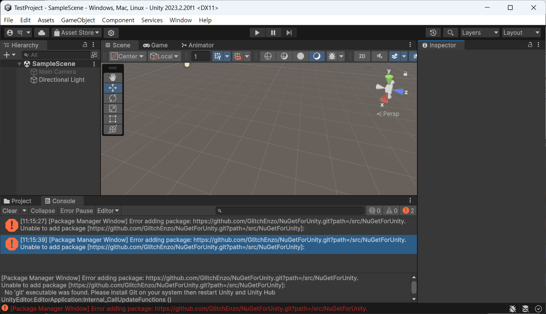Select the Shaded draw mode icon
Viewport: 546px width, 314px height.
(317, 56)
